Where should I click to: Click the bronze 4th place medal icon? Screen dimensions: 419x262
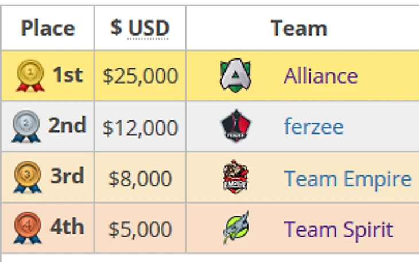pyautogui.click(x=28, y=228)
